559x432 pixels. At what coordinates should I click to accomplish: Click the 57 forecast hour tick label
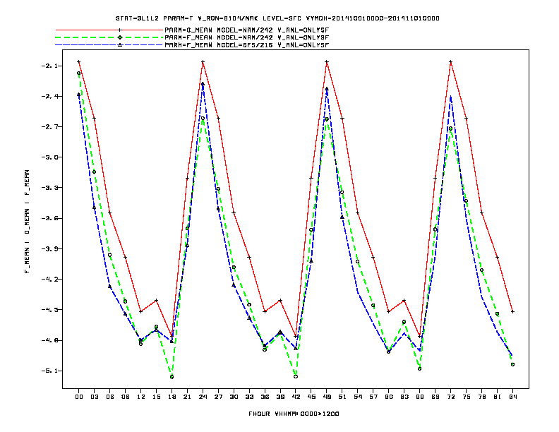click(373, 397)
